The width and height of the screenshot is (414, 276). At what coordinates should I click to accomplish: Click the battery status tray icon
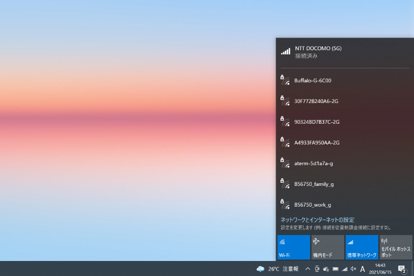tap(335, 269)
